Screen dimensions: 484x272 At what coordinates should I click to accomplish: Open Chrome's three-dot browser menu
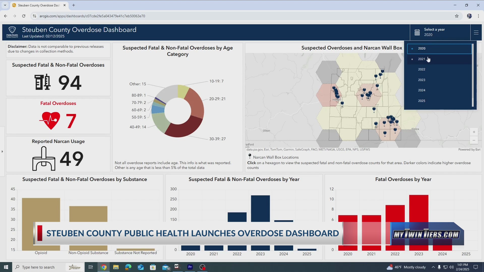tap(478, 16)
